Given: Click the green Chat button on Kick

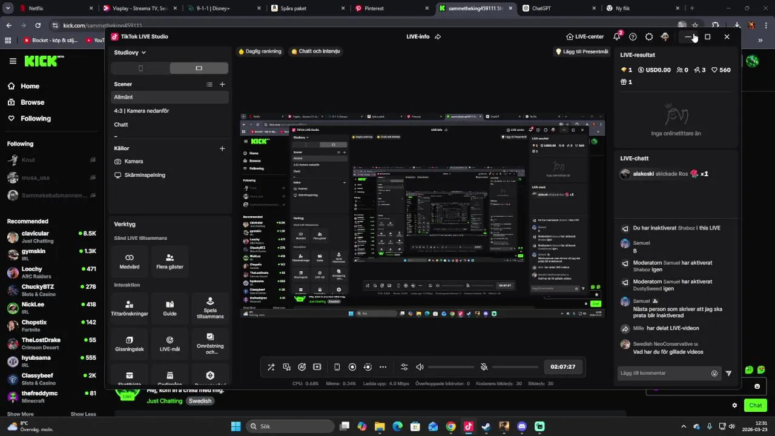Looking at the screenshot, I should coord(756,405).
